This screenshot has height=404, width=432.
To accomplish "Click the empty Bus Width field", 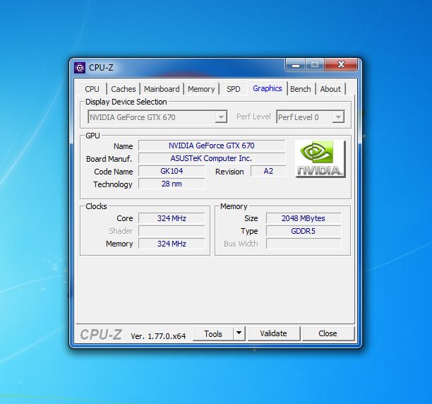I will 304,244.
